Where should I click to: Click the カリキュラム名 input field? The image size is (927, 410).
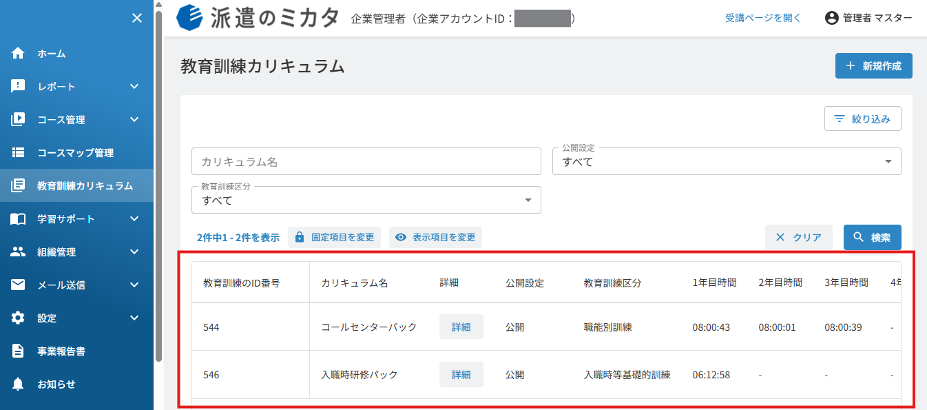[x=366, y=161]
